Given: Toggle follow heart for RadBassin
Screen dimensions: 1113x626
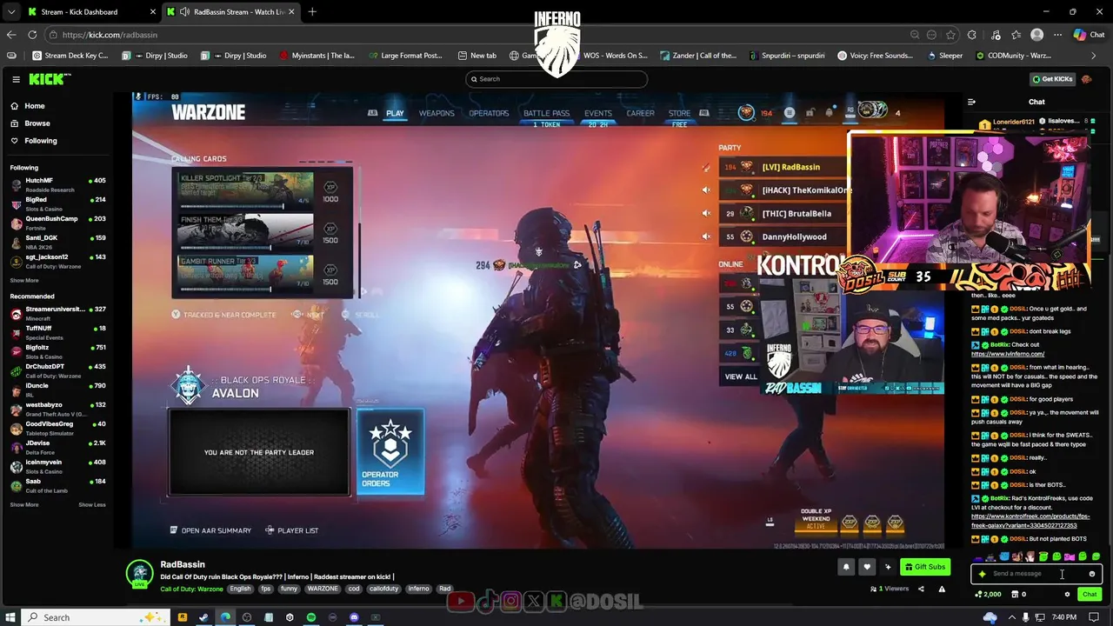Looking at the screenshot, I should 867,567.
